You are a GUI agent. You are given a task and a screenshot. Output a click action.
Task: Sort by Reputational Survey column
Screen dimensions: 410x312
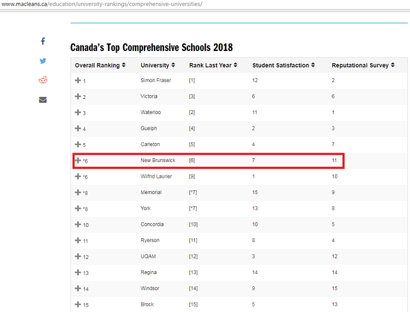pos(363,65)
